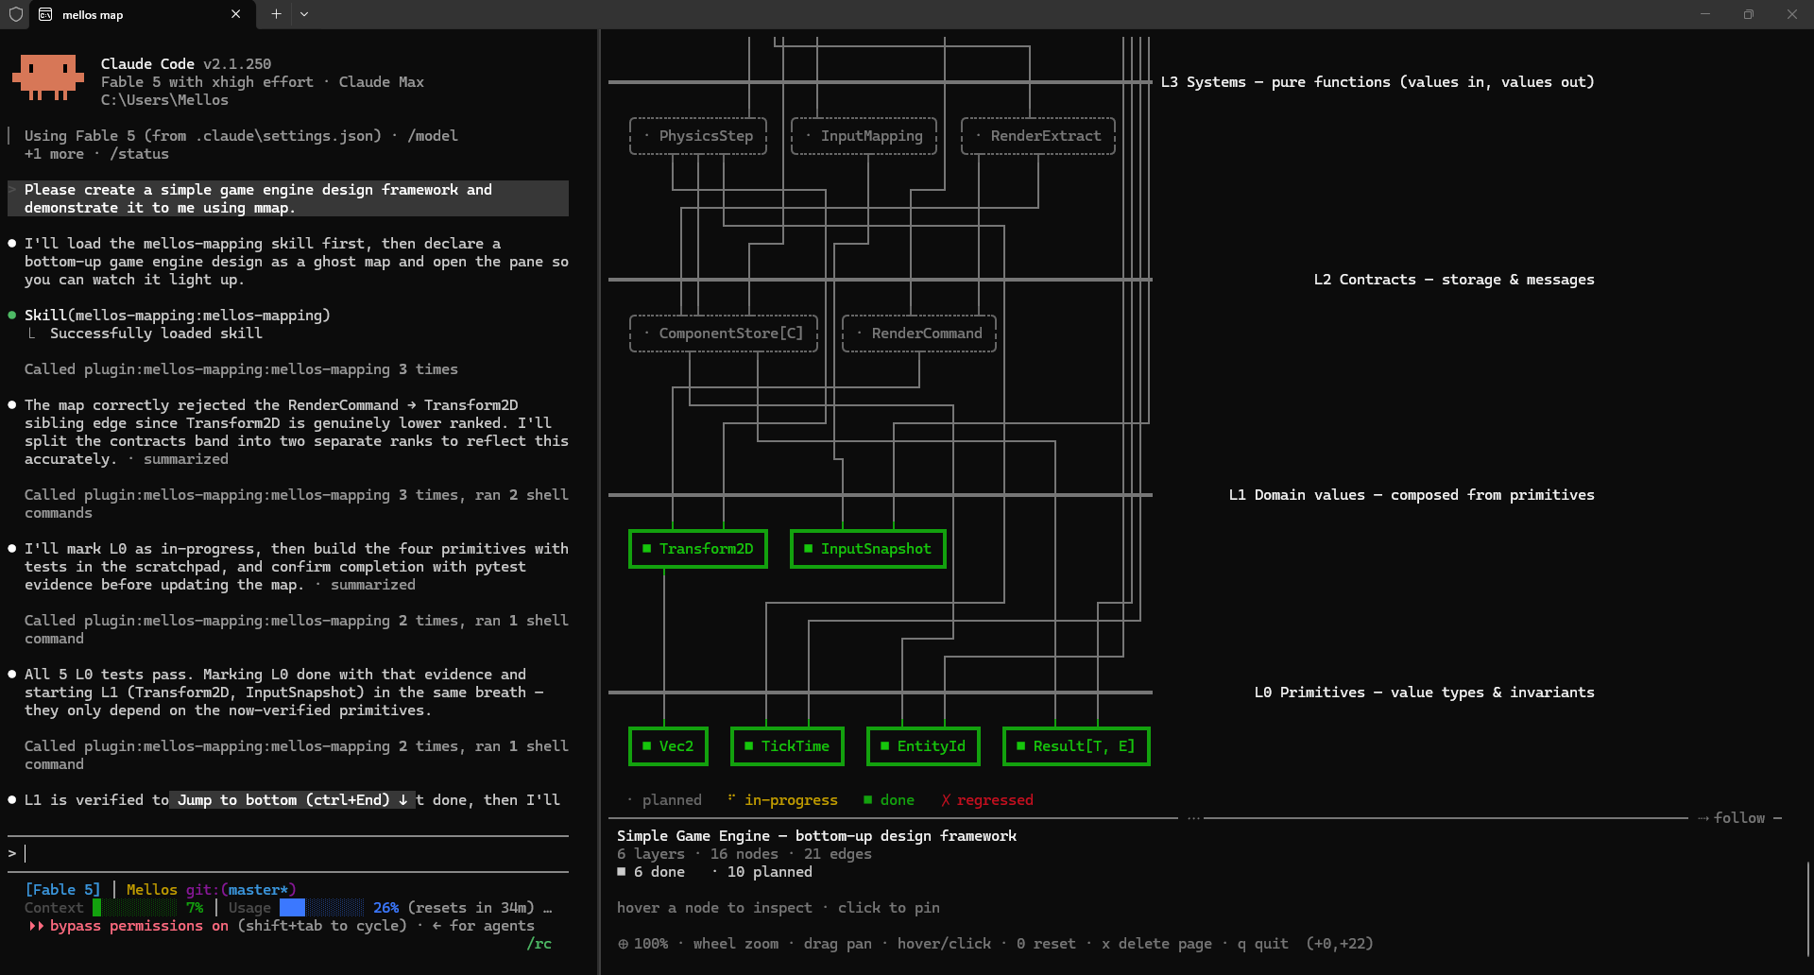Restore down the terminal window
This screenshot has height=975, width=1814.
[1749, 14]
